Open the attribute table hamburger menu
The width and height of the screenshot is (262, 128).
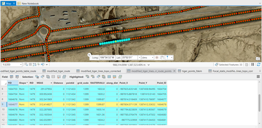pyautogui.click(x=258, y=77)
